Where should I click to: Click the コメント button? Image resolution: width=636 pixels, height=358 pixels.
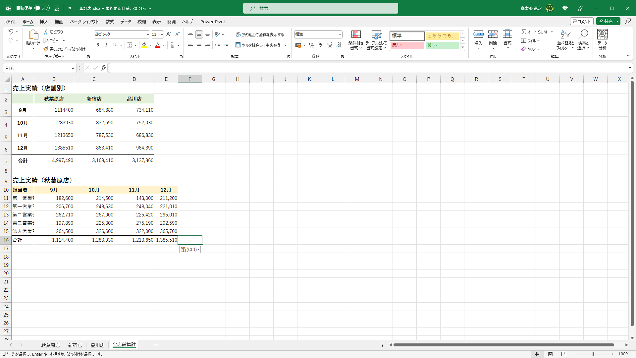tap(581, 21)
